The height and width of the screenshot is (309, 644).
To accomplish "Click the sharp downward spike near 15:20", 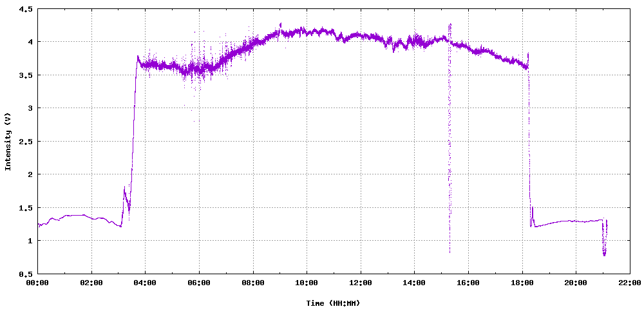I will tap(450, 138).
